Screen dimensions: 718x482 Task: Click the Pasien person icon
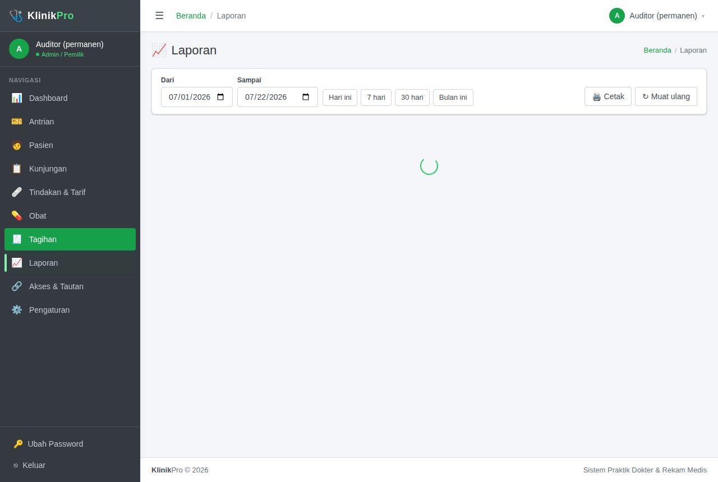(x=17, y=145)
